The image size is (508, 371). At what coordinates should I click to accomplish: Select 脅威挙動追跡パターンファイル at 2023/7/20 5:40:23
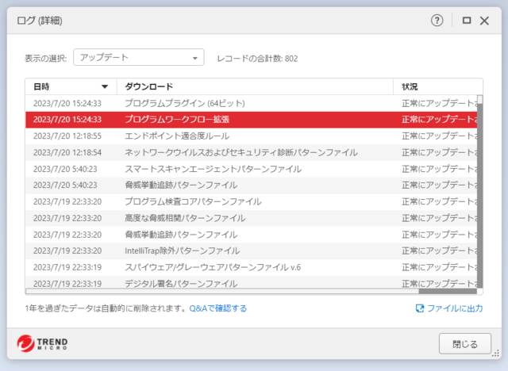pos(251,185)
